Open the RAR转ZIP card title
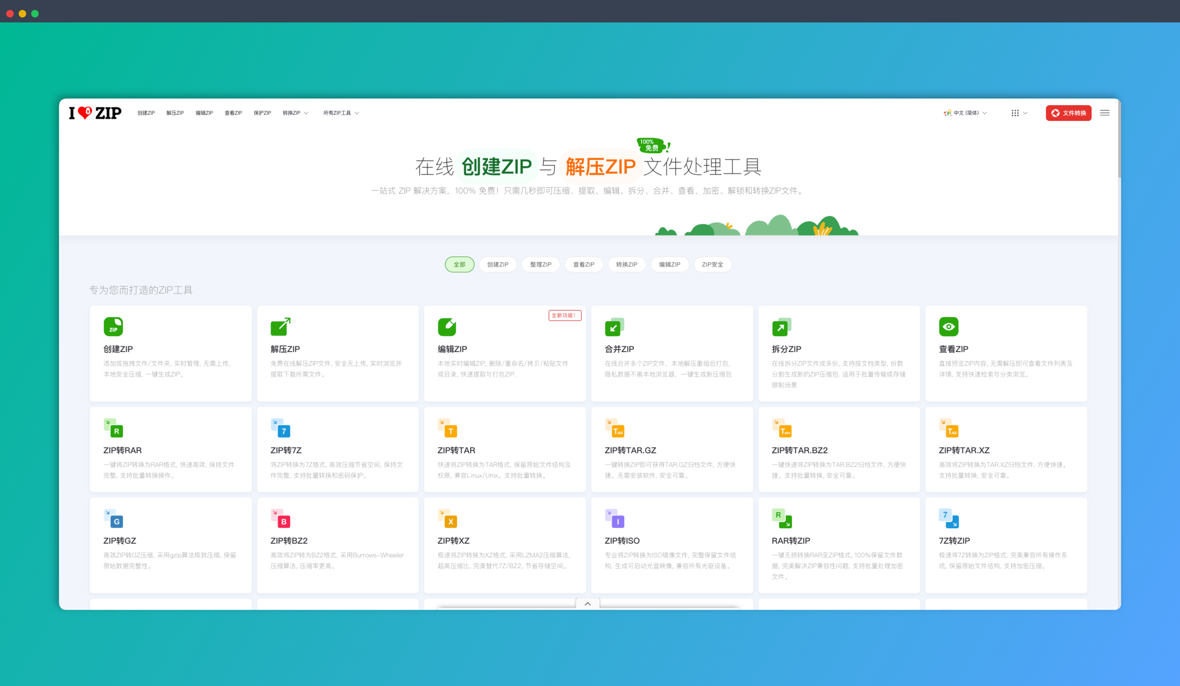 pos(791,541)
